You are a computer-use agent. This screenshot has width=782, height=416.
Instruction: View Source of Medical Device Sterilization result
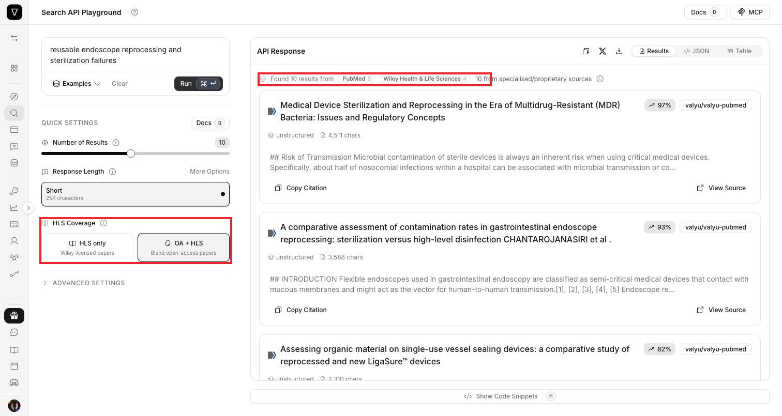coord(721,188)
